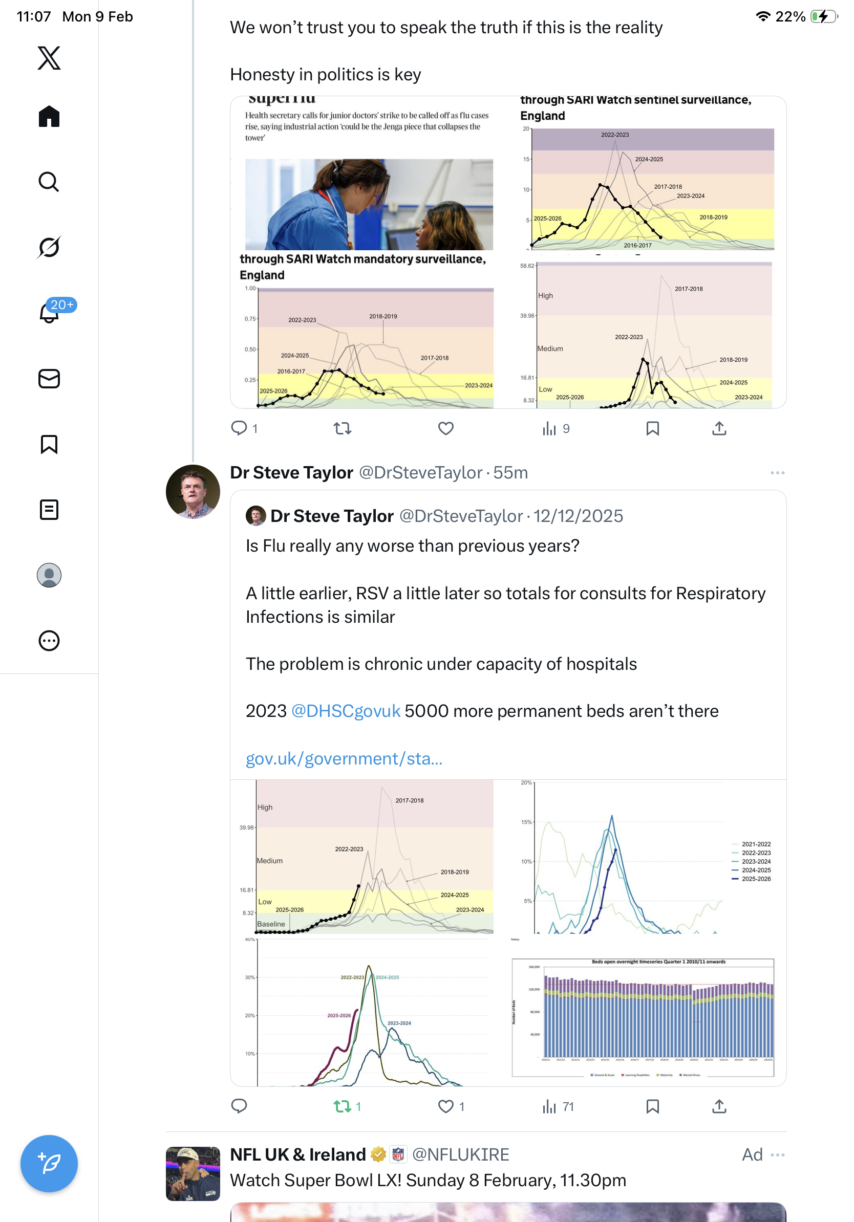Like the Honesty in politics post
Viewport: 854px width, 1222px height.
point(445,428)
